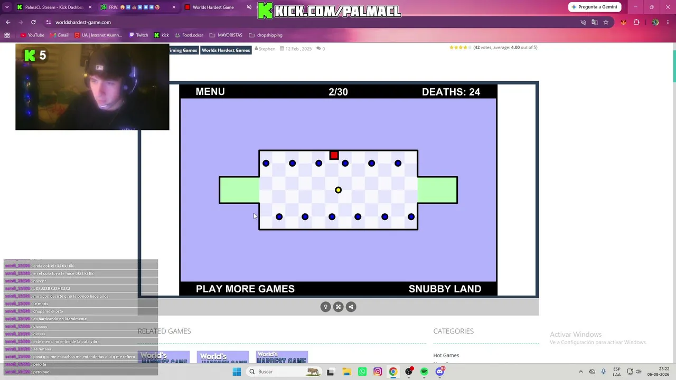The width and height of the screenshot is (676, 380).
Task: Open the Chrome profile avatar
Action: coord(655,22)
